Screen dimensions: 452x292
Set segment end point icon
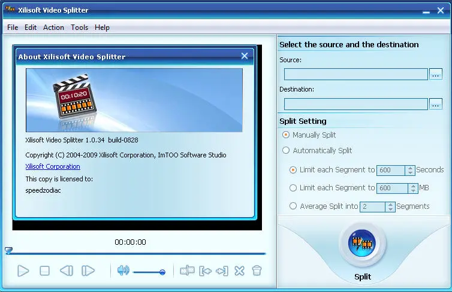(222, 270)
